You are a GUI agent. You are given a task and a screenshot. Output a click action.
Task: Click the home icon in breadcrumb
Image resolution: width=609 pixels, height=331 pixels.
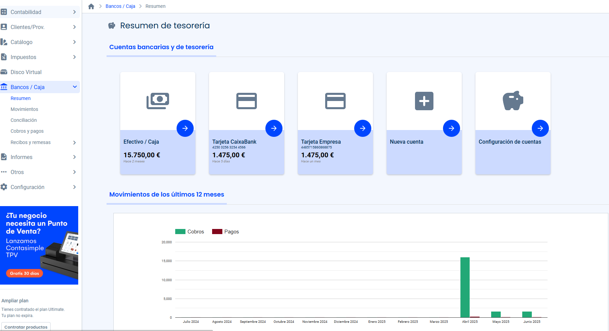[91, 6]
